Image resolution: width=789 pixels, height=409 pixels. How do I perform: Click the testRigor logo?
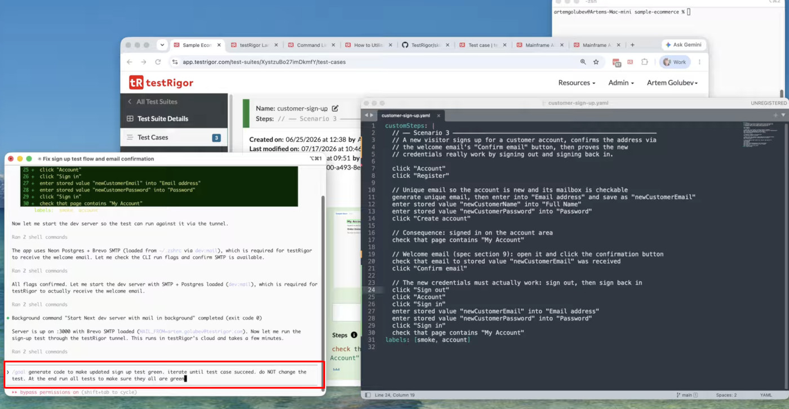click(x=161, y=83)
